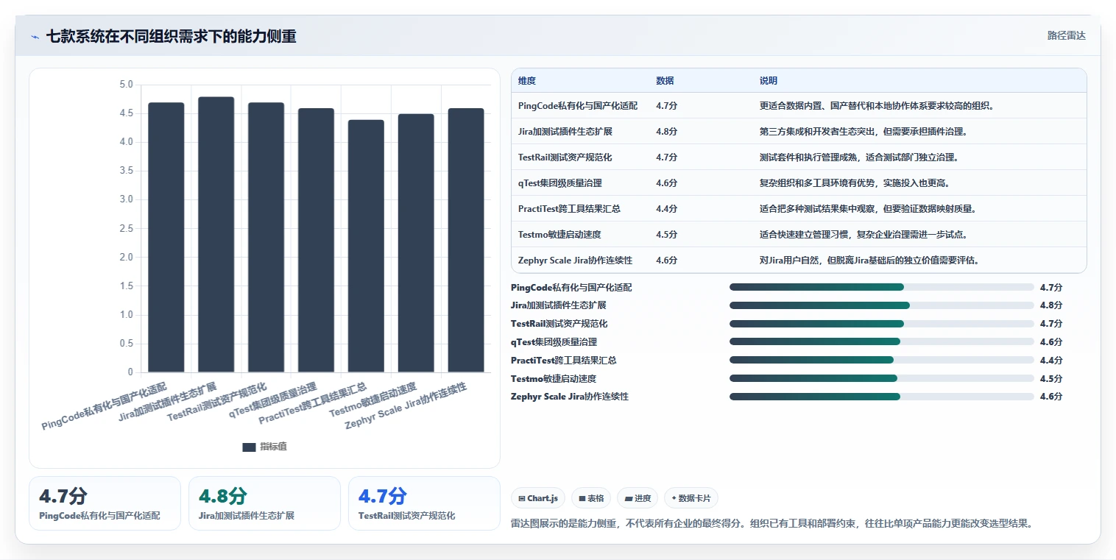This screenshot has height=560, width=1116.
Task: Click the Jira加测试插件生态扩展 bar in the chart
Action: pos(216,234)
